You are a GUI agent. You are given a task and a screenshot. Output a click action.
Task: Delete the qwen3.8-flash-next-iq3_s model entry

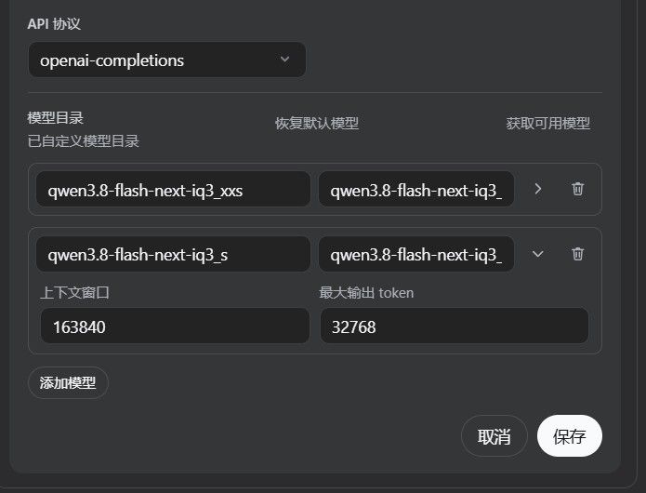point(577,254)
